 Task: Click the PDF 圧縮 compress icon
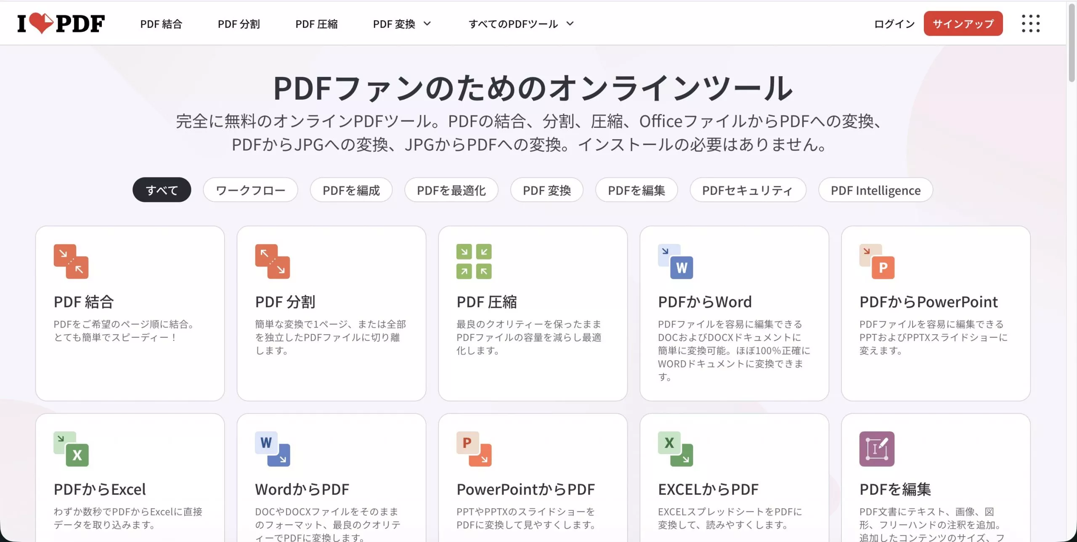(x=474, y=261)
